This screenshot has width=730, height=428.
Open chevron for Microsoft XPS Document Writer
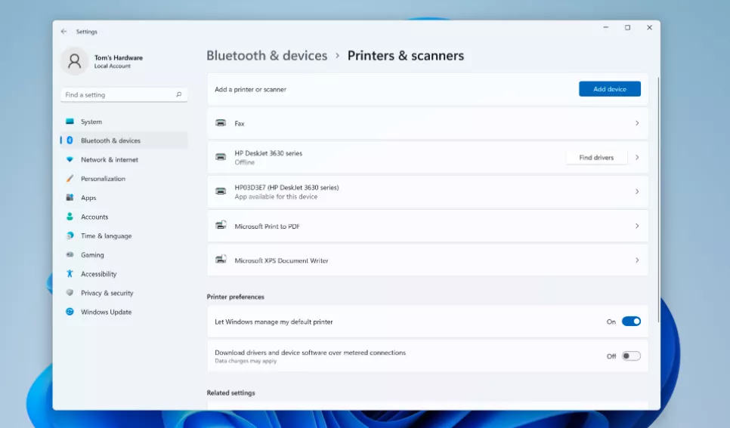(637, 260)
